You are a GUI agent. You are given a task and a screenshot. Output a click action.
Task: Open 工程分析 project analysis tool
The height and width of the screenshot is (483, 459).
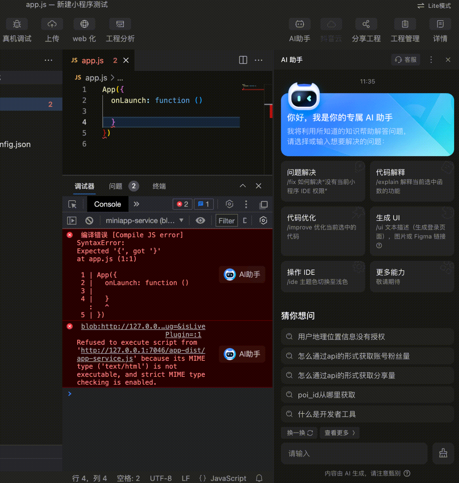[120, 24]
